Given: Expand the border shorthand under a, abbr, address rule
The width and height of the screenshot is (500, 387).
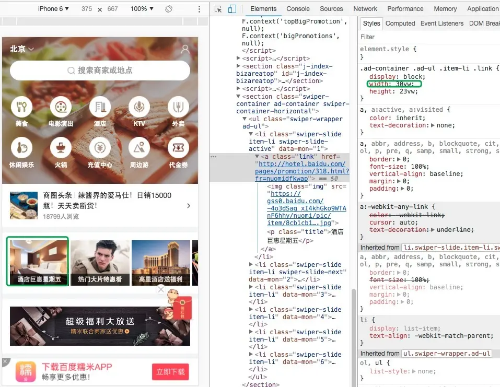Looking at the screenshot, I should [x=399, y=159].
